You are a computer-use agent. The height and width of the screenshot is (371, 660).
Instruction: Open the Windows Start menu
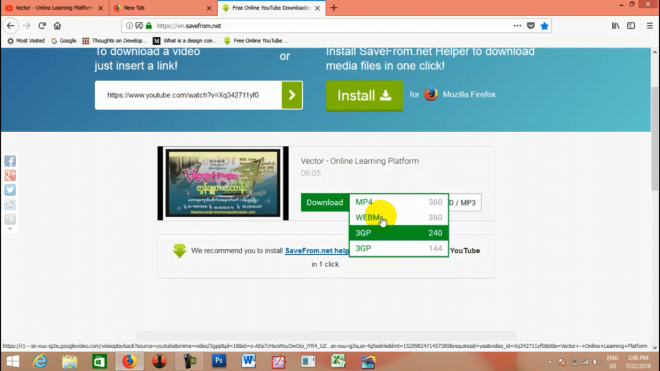[x=13, y=361]
